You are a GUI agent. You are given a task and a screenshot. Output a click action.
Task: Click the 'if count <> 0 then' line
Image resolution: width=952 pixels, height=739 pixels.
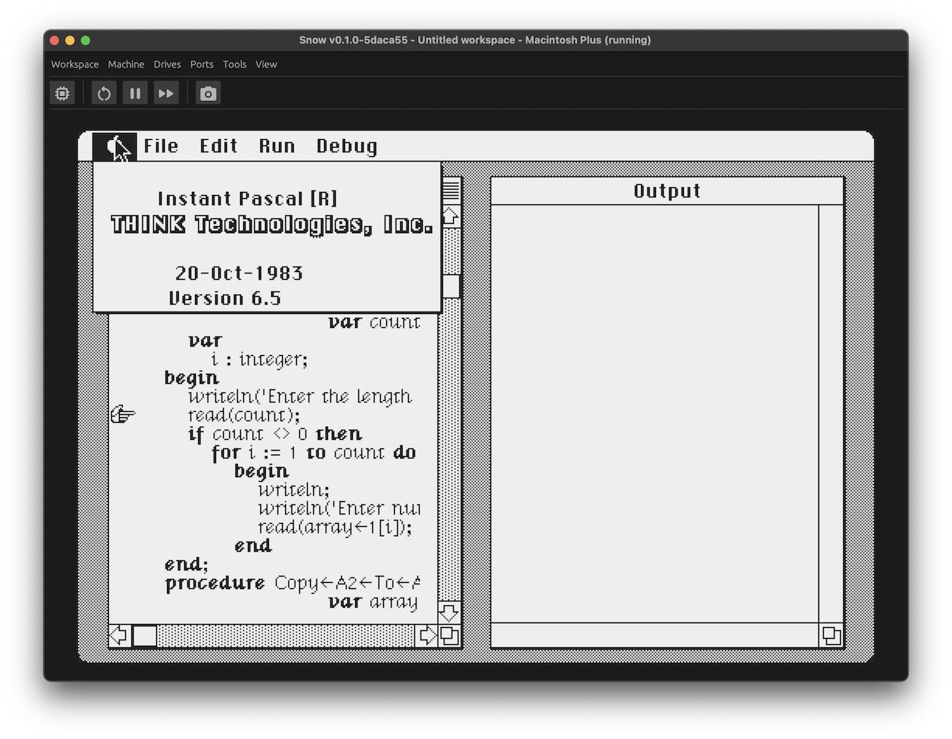pos(275,434)
